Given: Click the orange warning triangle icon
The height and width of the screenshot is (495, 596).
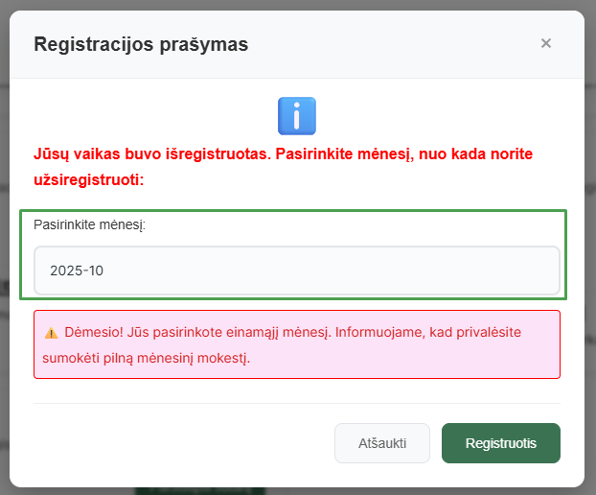Looking at the screenshot, I should click(52, 333).
